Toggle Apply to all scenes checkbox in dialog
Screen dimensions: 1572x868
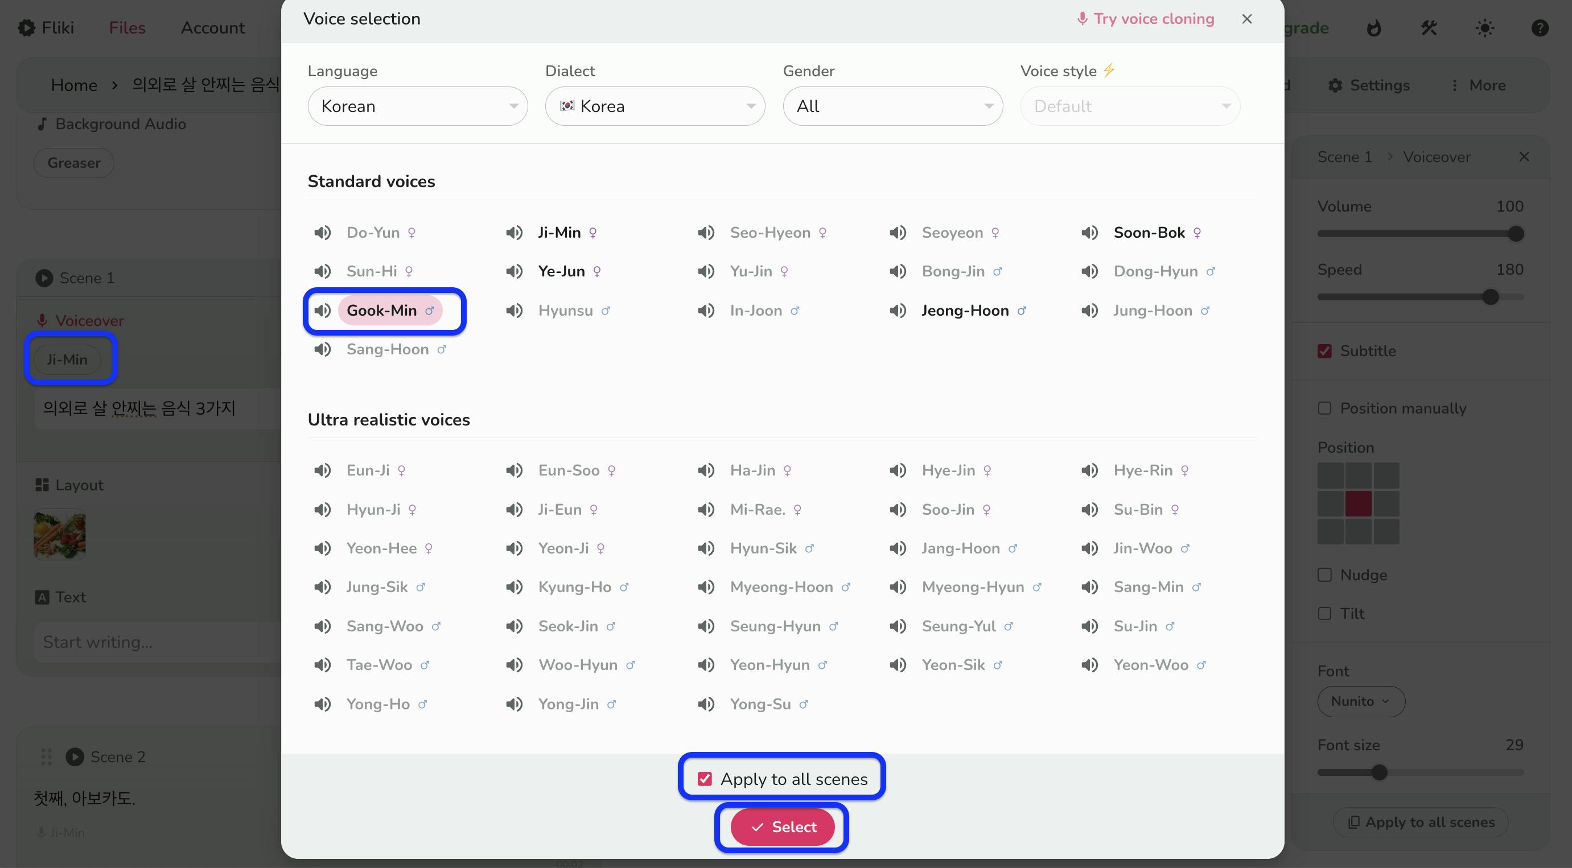(x=705, y=779)
